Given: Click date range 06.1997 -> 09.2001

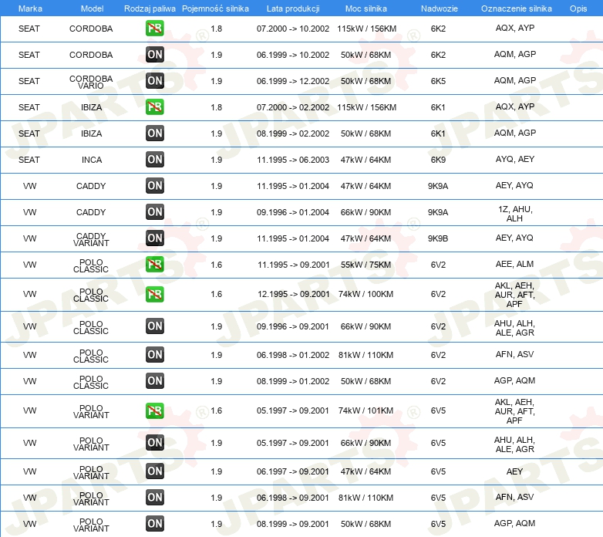Looking at the screenshot, I should (x=293, y=471).
